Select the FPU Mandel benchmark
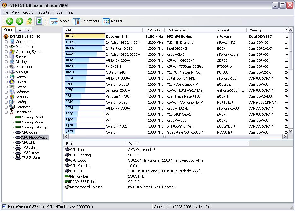This screenshot has width=295, height=211. (x=31, y=152)
